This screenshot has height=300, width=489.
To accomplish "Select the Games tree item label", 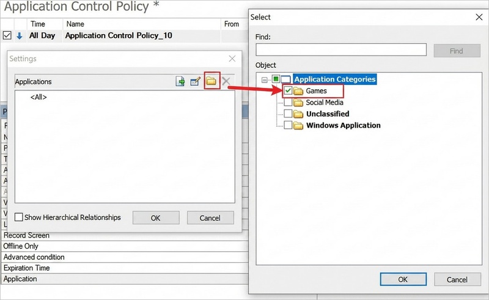I will pyautogui.click(x=316, y=91).
